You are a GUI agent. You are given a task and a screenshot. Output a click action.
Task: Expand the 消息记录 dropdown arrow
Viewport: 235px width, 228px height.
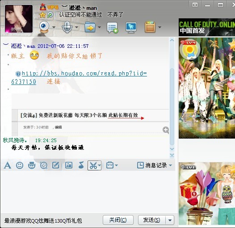point(170,165)
